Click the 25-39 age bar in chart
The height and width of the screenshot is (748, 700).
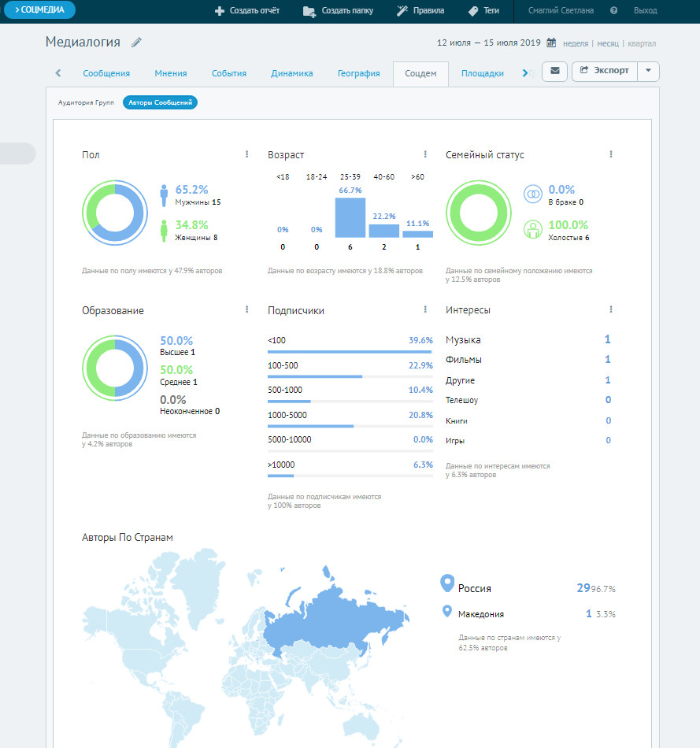coord(350,217)
